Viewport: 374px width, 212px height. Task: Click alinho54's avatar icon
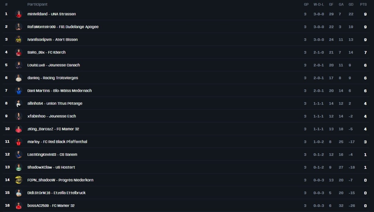[19, 103]
